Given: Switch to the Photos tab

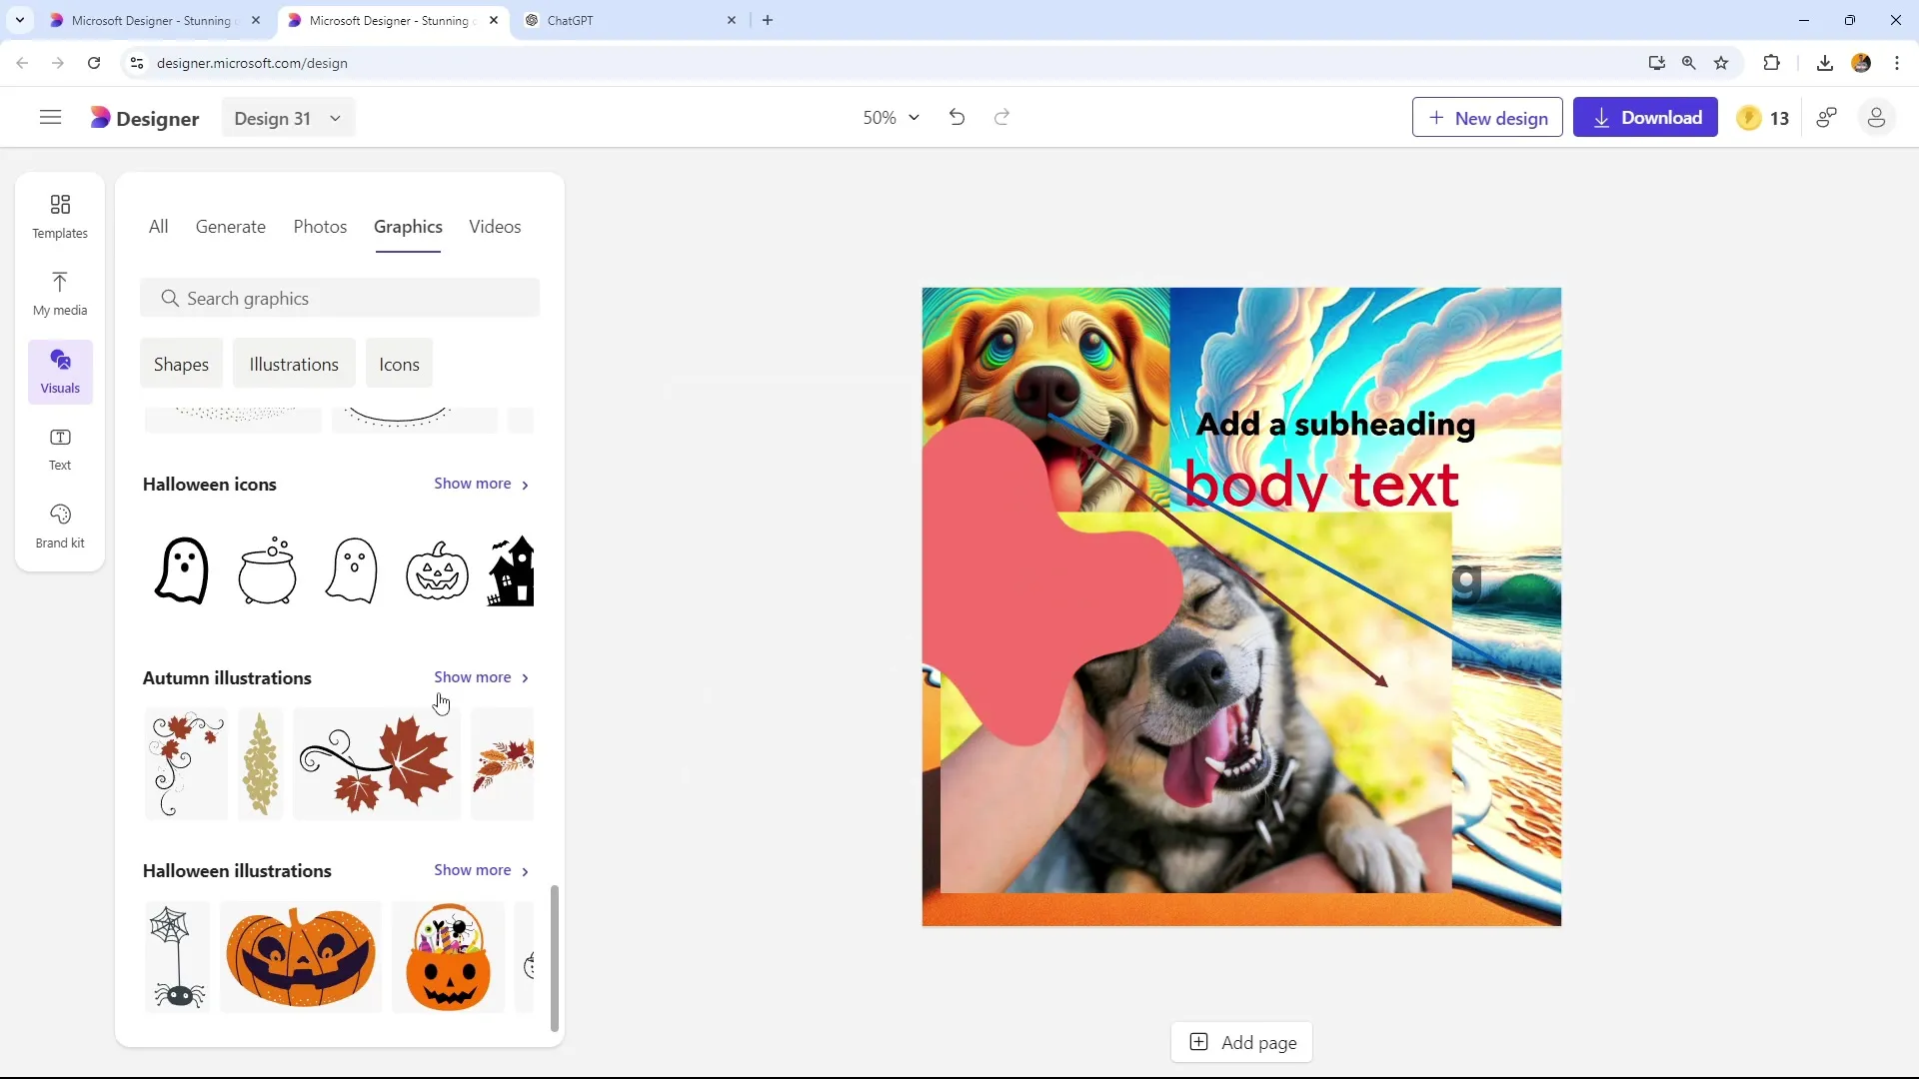Looking at the screenshot, I should [319, 225].
